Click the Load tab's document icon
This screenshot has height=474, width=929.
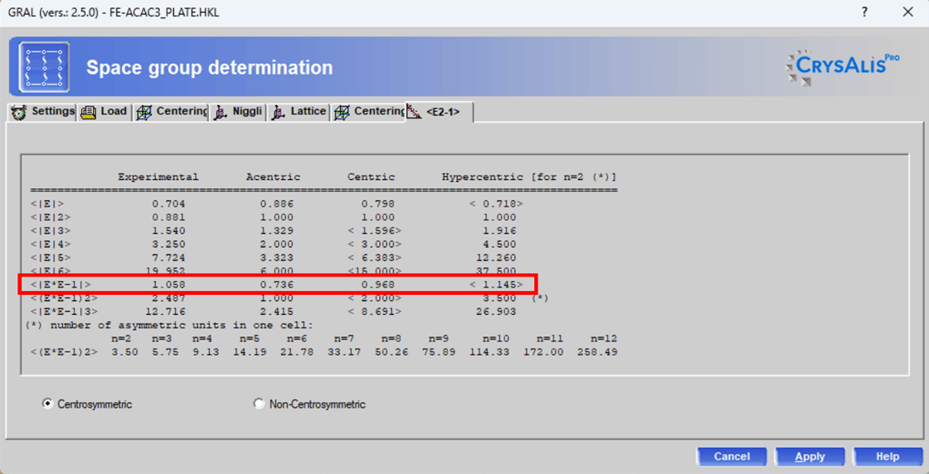click(x=89, y=112)
